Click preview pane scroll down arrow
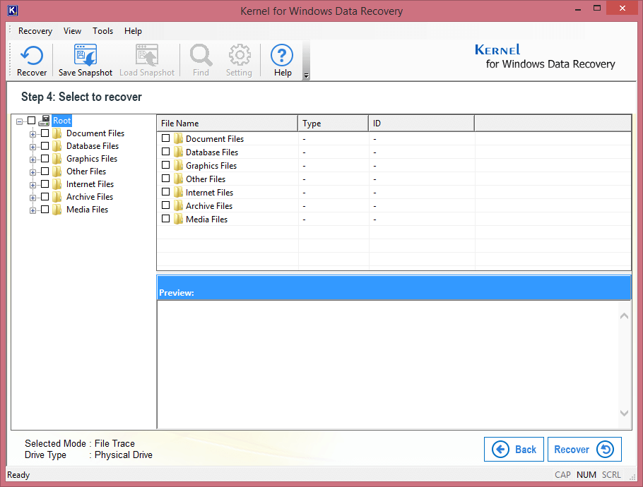This screenshot has width=643, height=487. [624, 413]
